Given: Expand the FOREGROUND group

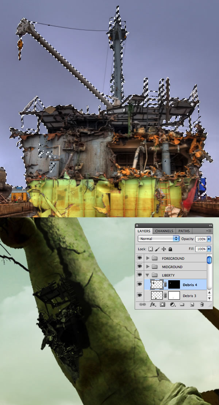Looking at the screenshot, I should [147, 258].
